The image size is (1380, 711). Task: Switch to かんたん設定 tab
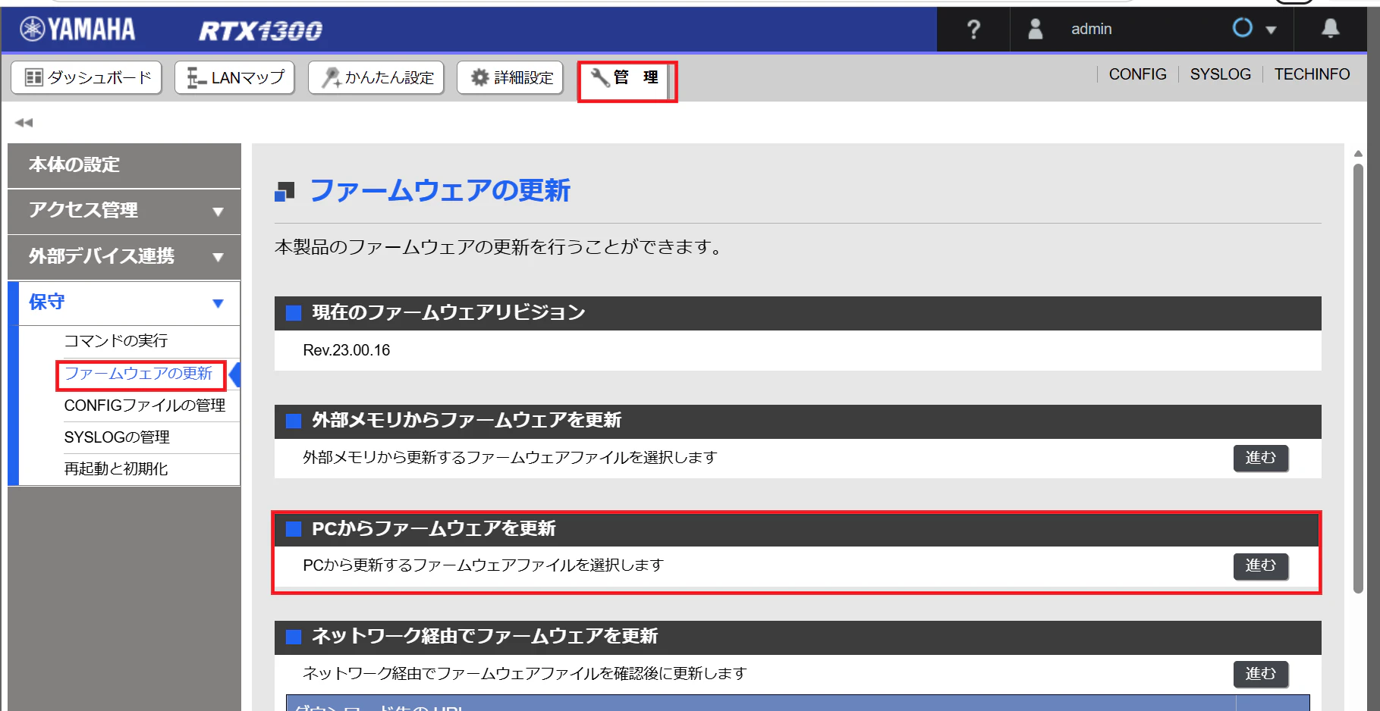coord(376,77)
